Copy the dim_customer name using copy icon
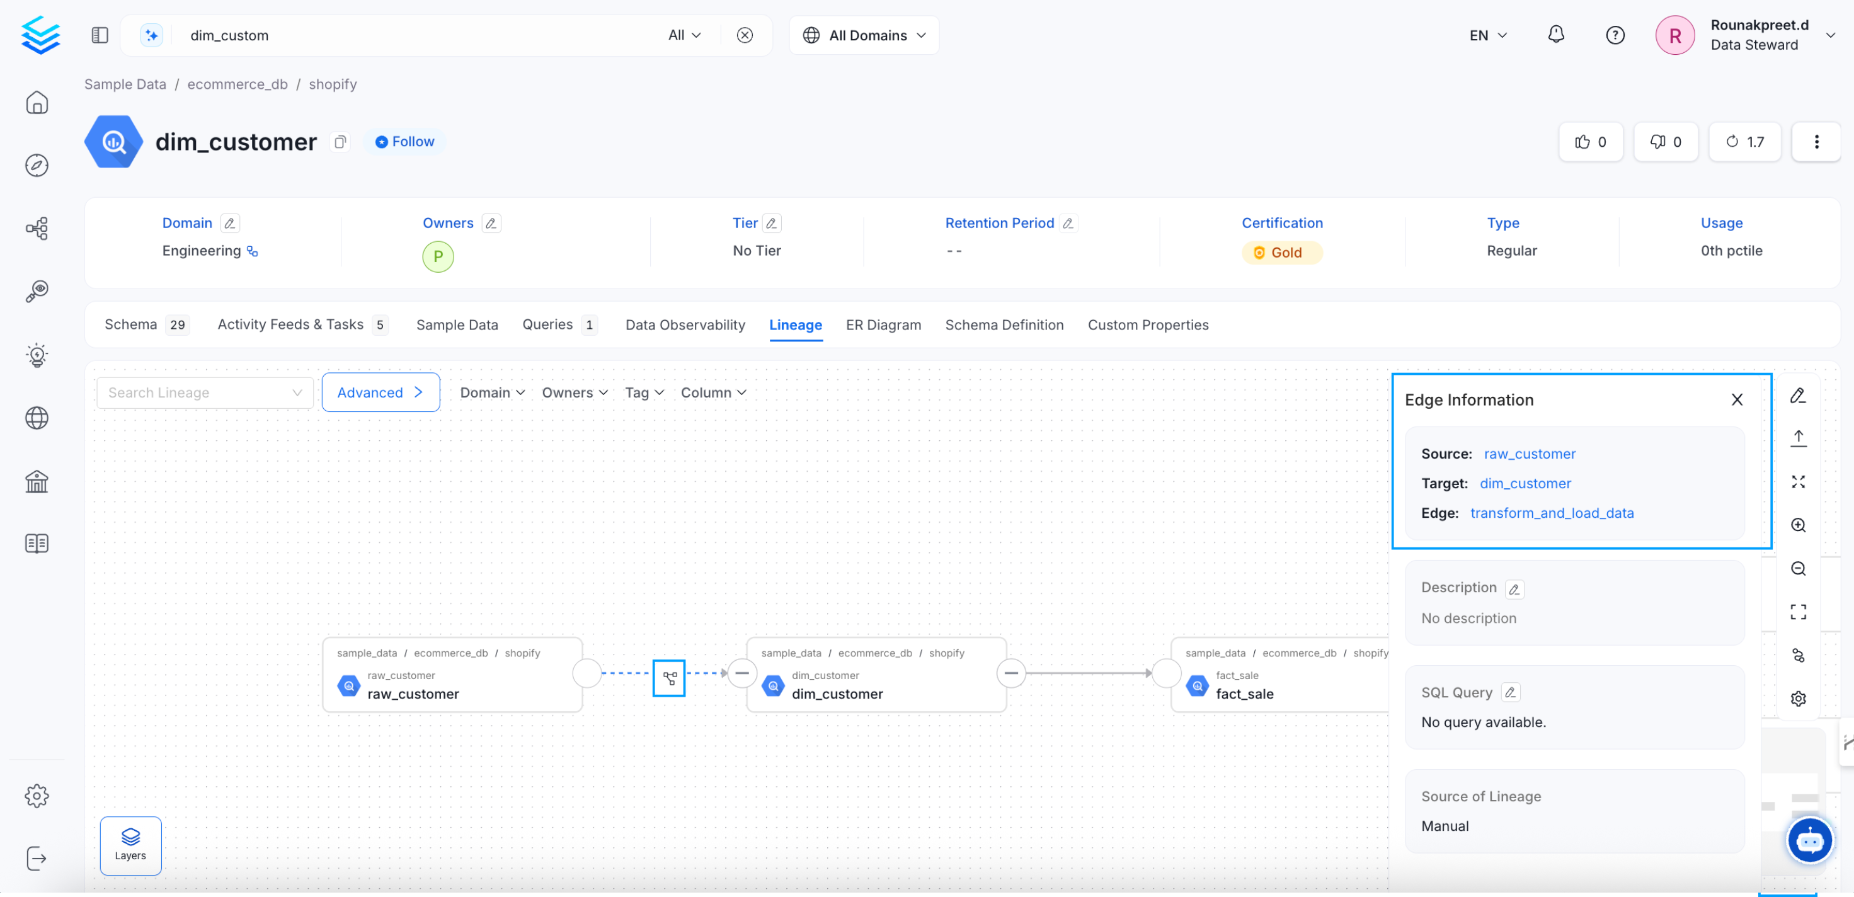 coord(340,142)
